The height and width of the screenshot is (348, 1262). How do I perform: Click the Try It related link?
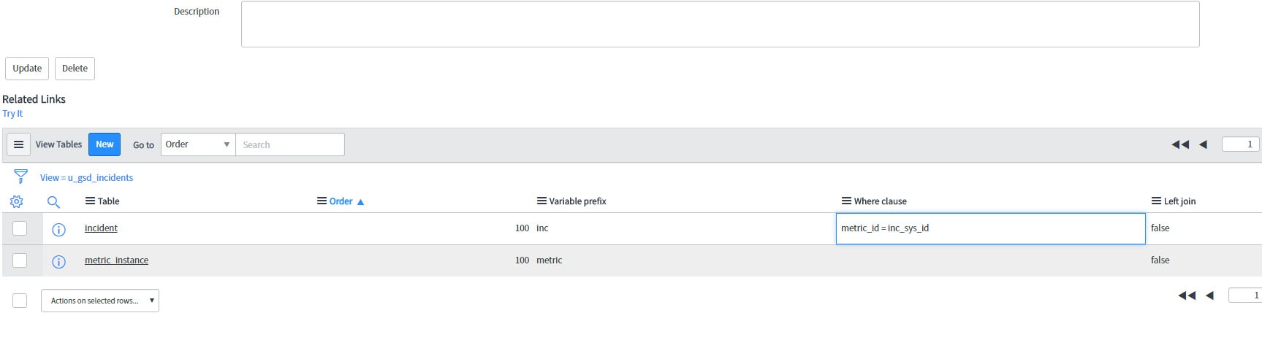[12, 114]
